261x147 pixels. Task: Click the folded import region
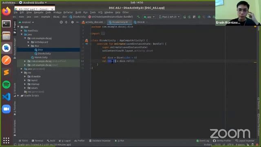point(103,33)
